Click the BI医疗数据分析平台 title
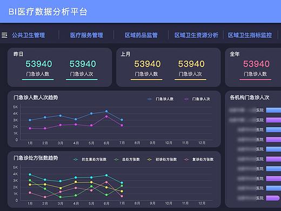The width and height of the screenshot is (281, 211). 48,12
